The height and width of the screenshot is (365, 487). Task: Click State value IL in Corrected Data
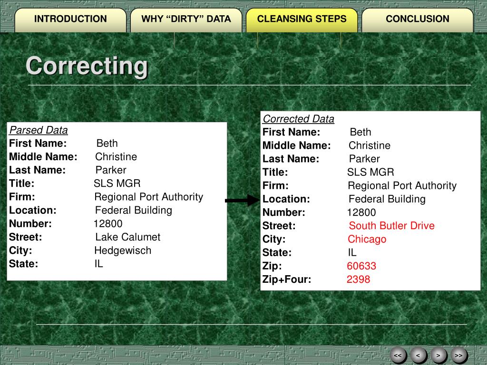tap(352, 252)
